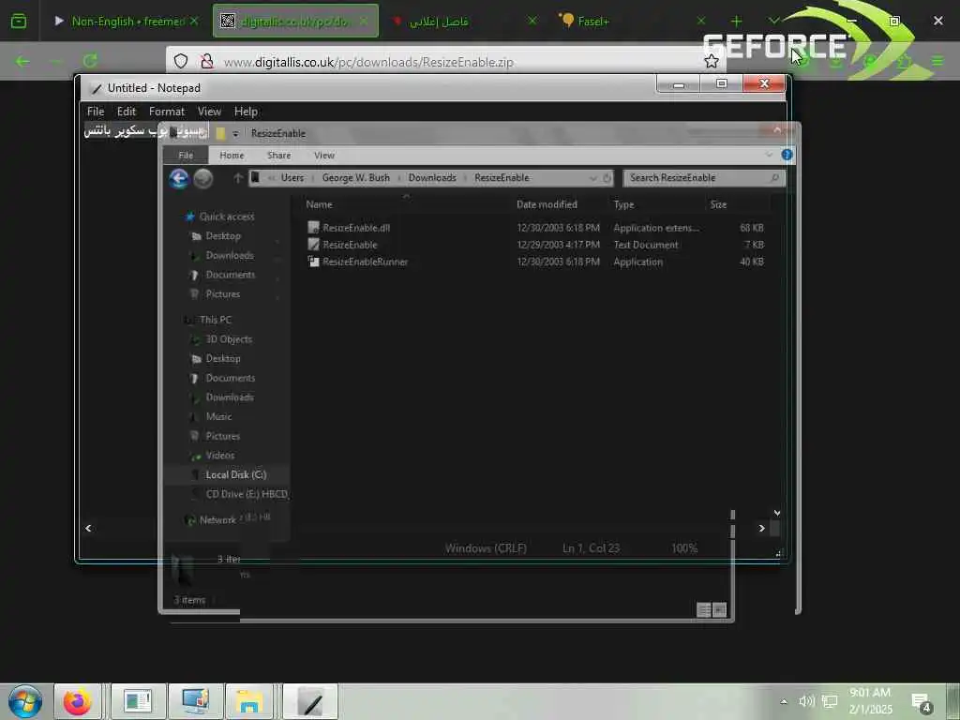Open a new browser tab with plus
Image resolution: width=960 pixels, height=720 pixels.
737,21
